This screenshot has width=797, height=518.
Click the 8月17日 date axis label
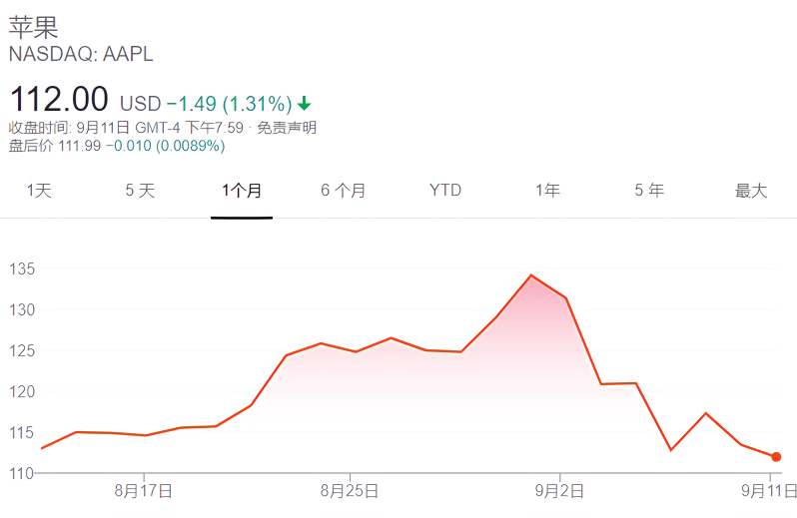144,491
